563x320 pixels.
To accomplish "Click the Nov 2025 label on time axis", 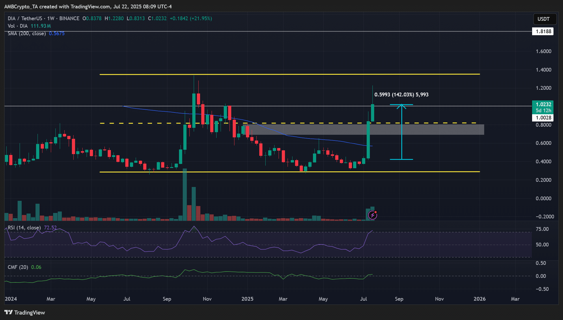I will tap(439, 299).
